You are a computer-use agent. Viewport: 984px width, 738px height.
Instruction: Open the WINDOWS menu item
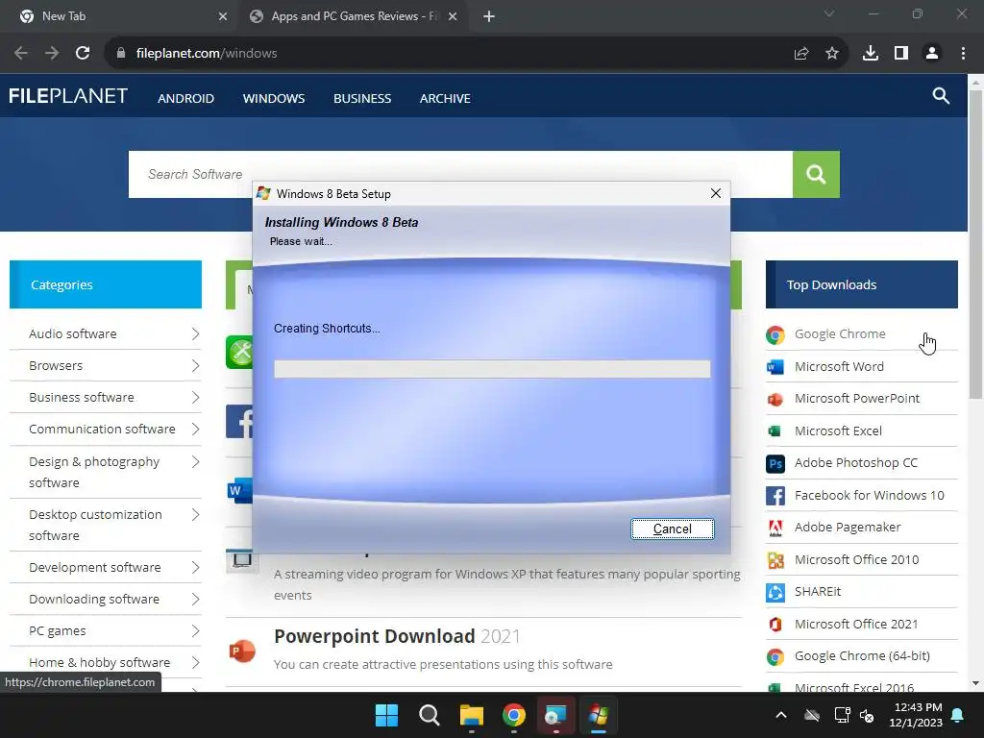click(x=274, y=99)
